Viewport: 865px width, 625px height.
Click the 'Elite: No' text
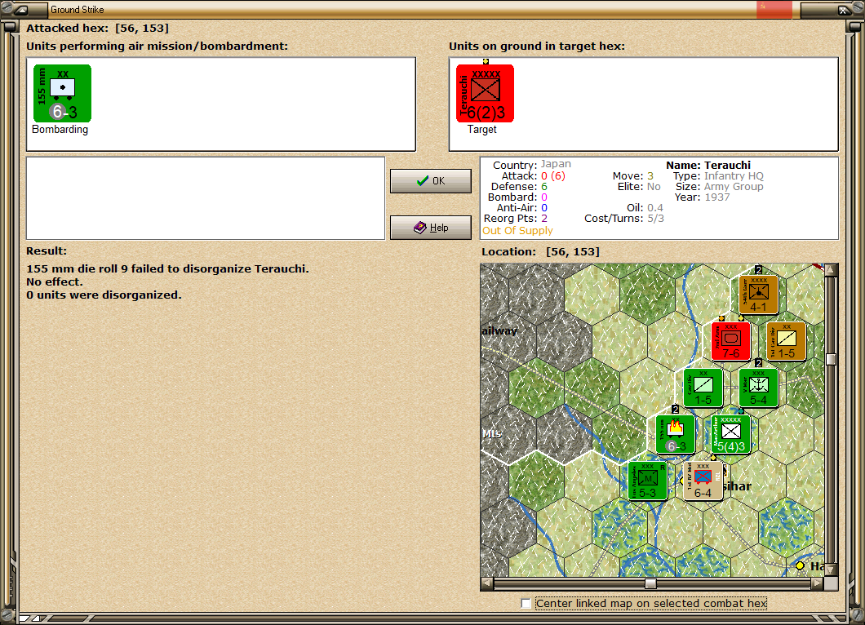tap(639, 187)
